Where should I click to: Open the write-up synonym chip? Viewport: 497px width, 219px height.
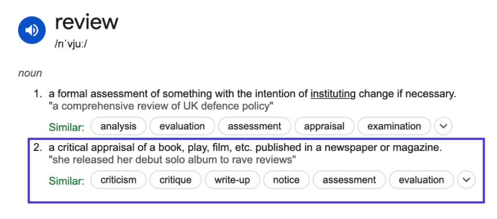click(x=232, y=180)
